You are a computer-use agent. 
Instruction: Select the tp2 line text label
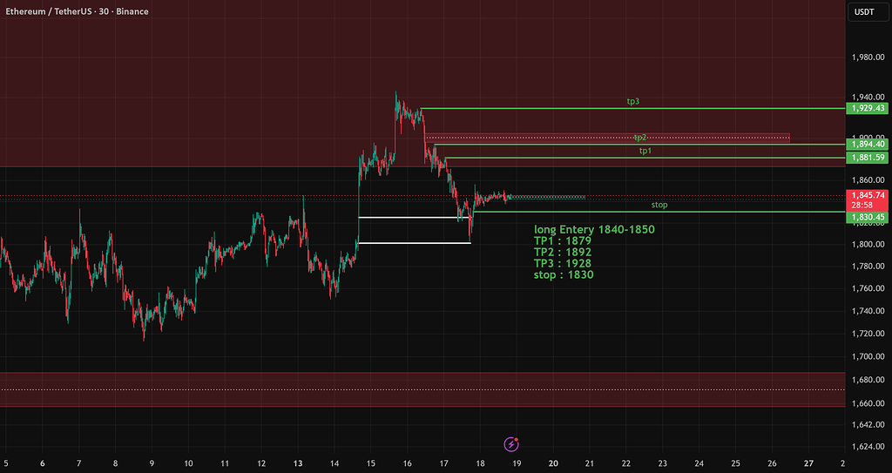click(640, 138)
